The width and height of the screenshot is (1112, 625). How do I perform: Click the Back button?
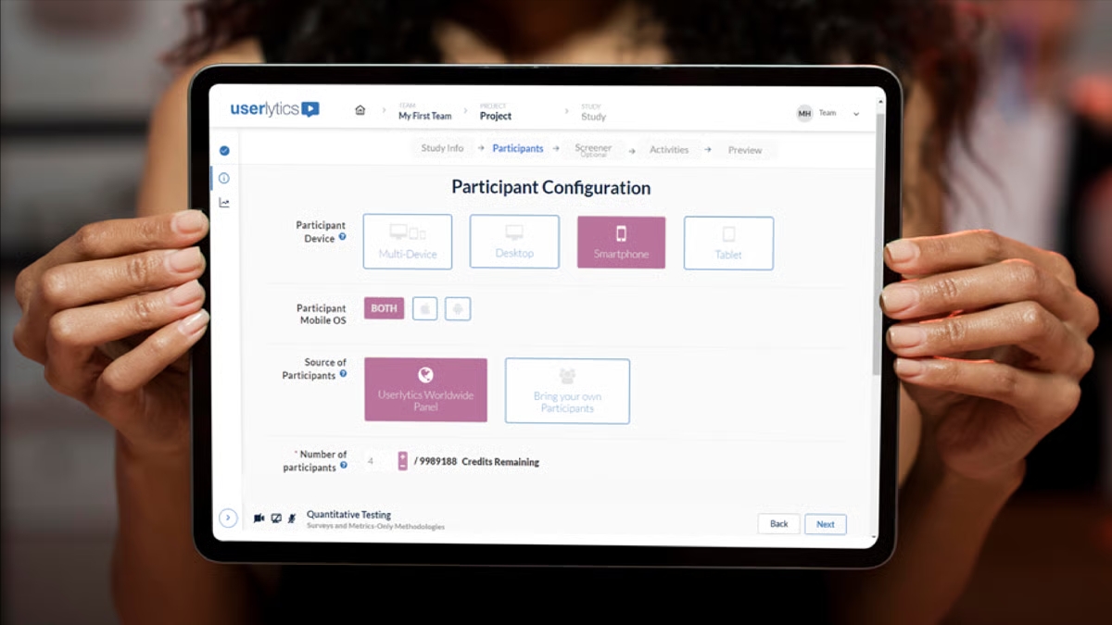pos(778,522)
